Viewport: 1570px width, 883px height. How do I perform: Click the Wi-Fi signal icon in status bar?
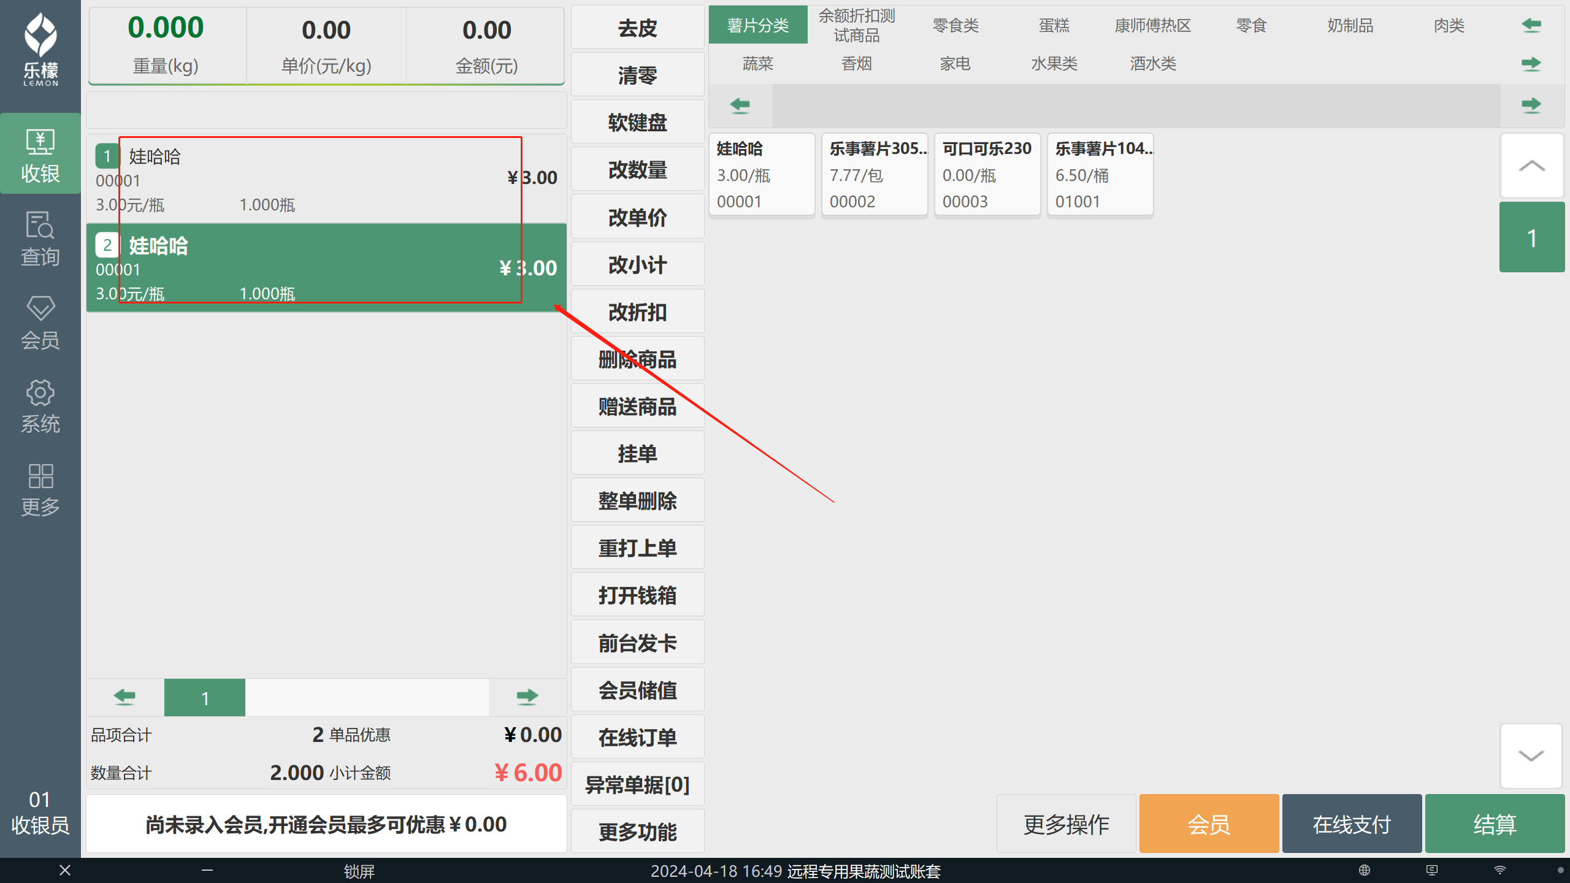tap(1499, 870)
